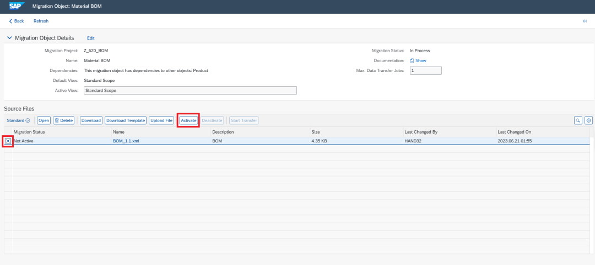Activate the selected source file

click(x=188, y=120)
